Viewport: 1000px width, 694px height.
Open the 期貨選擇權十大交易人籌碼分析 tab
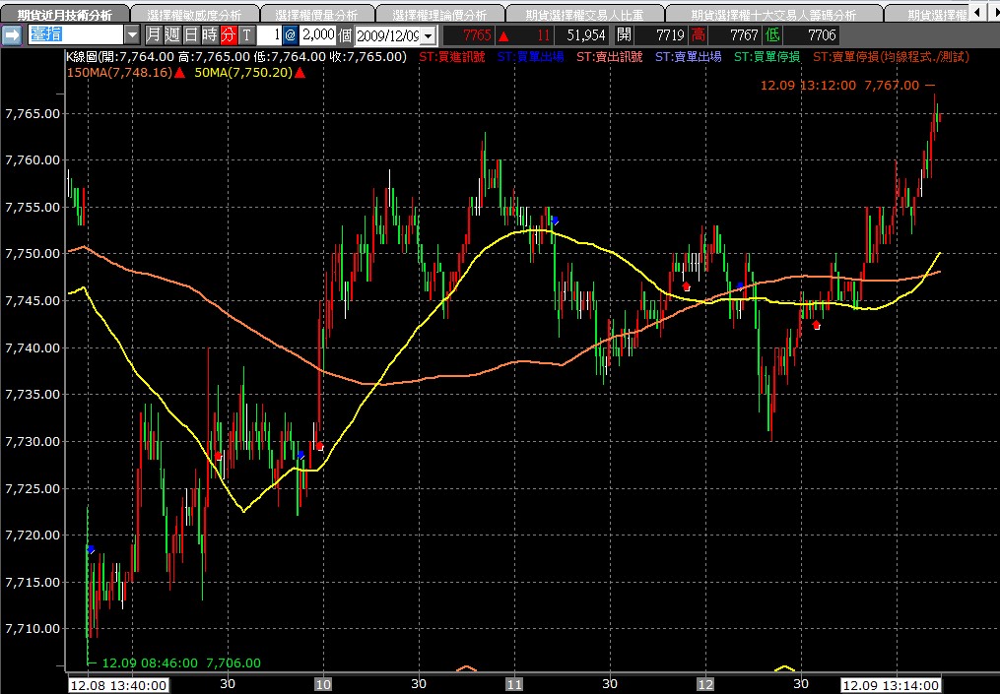[773, 15]
